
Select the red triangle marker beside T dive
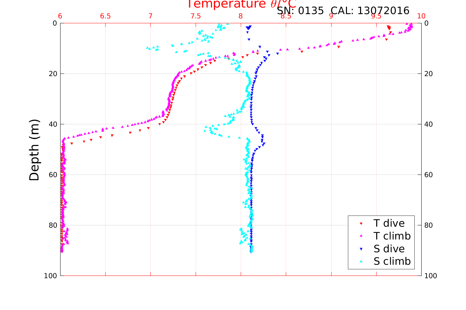(361, 223)
